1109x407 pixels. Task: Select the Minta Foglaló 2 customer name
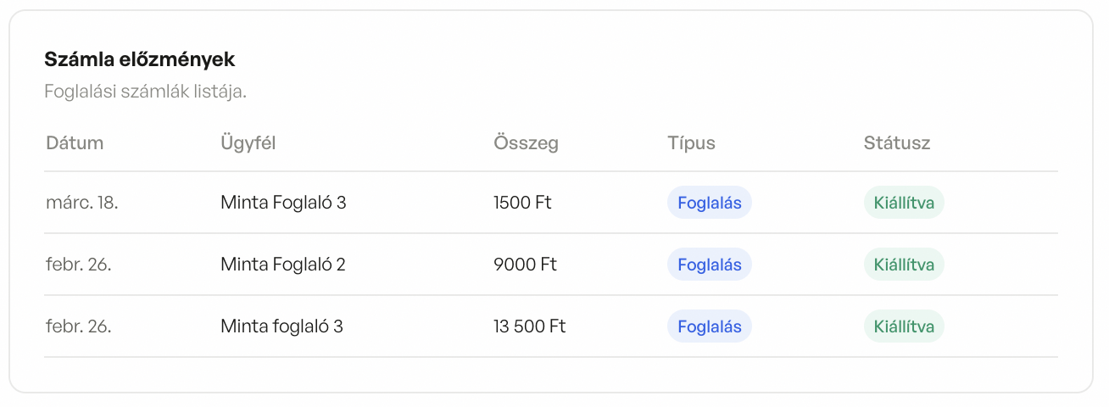(283, 265)
